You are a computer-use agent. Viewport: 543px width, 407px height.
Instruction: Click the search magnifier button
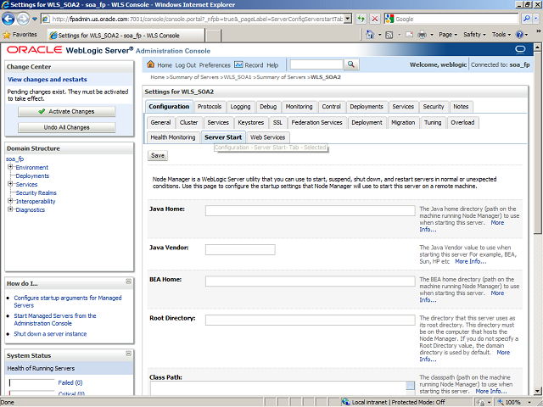coord(351,64)
